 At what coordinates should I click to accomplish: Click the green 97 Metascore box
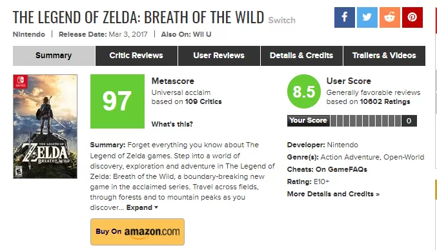pyautogui.click(x=117, y=101)
